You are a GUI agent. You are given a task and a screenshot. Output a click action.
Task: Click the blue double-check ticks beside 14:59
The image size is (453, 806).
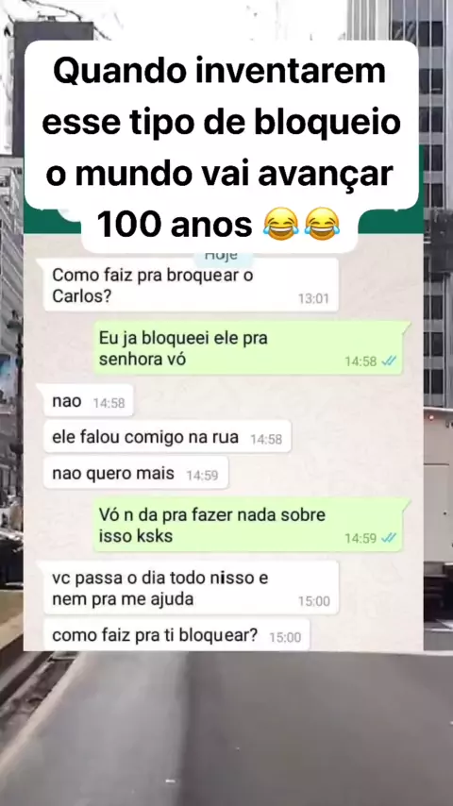point(389,538)
